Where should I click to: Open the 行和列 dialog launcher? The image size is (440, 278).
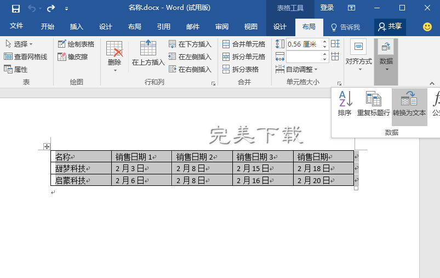pyautogui.click(x=213, y=83)
